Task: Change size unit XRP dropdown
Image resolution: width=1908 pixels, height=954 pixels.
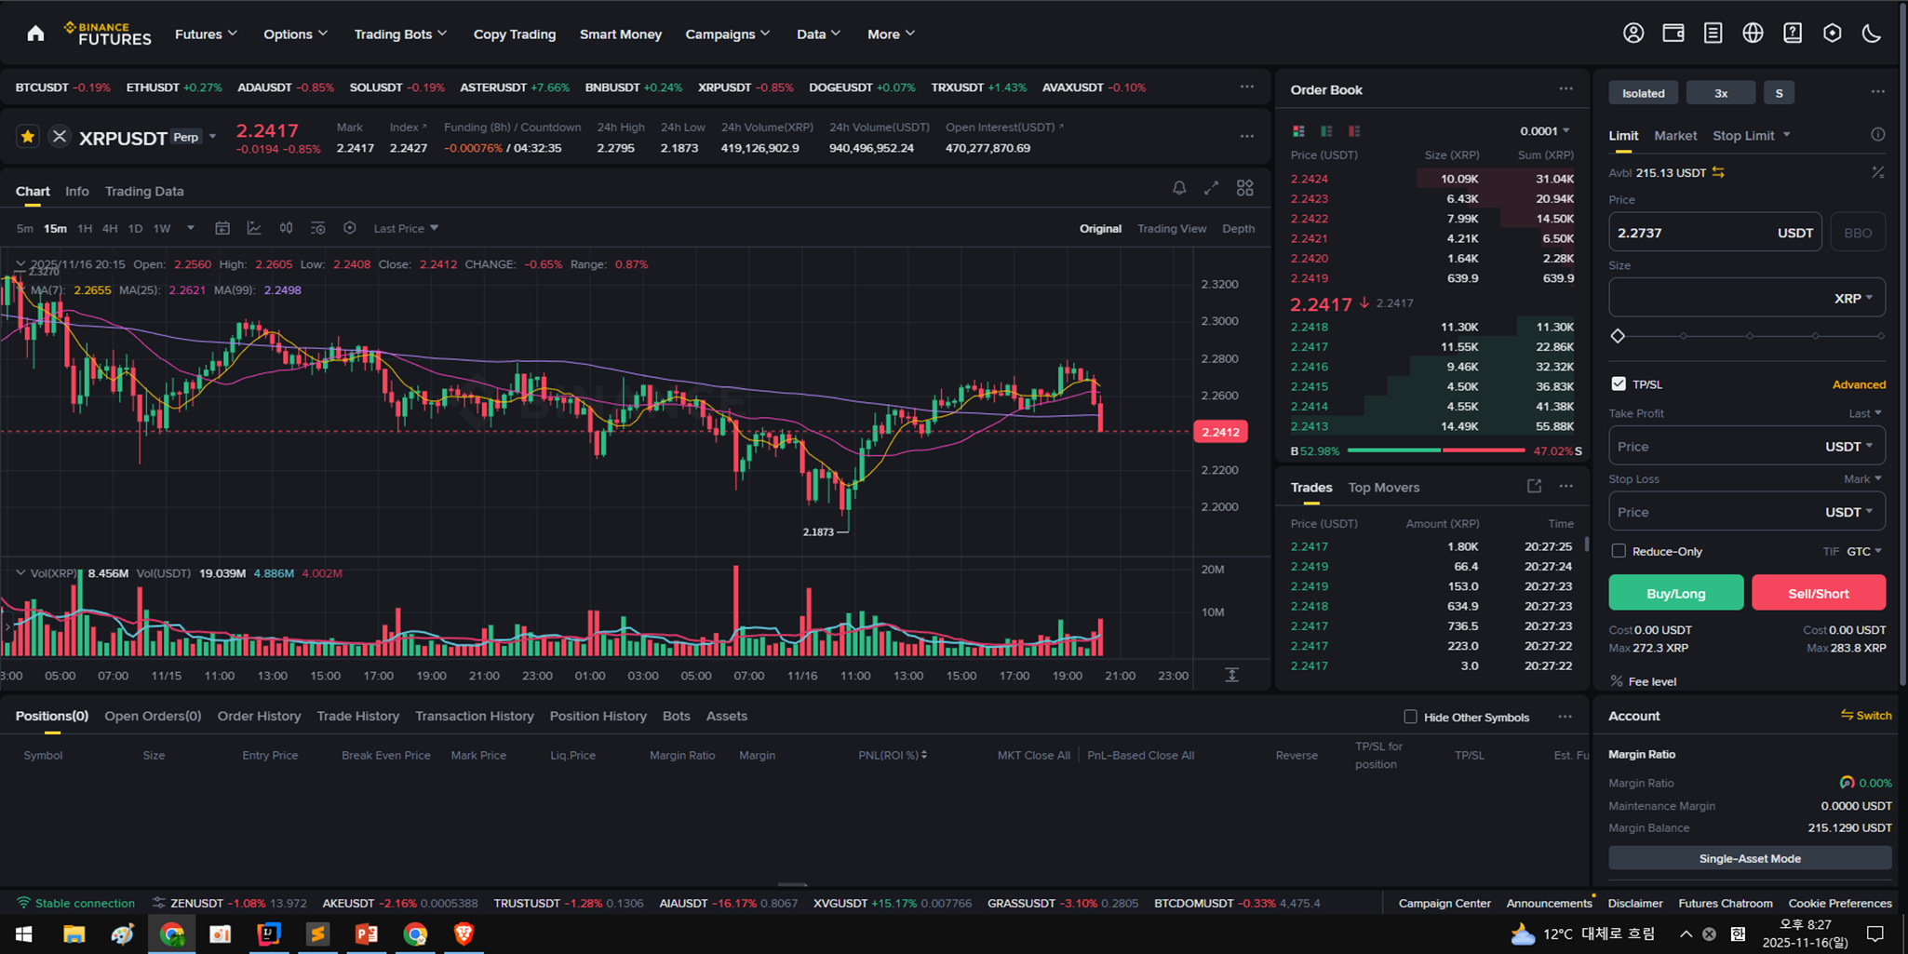Action: (1853, 298)
